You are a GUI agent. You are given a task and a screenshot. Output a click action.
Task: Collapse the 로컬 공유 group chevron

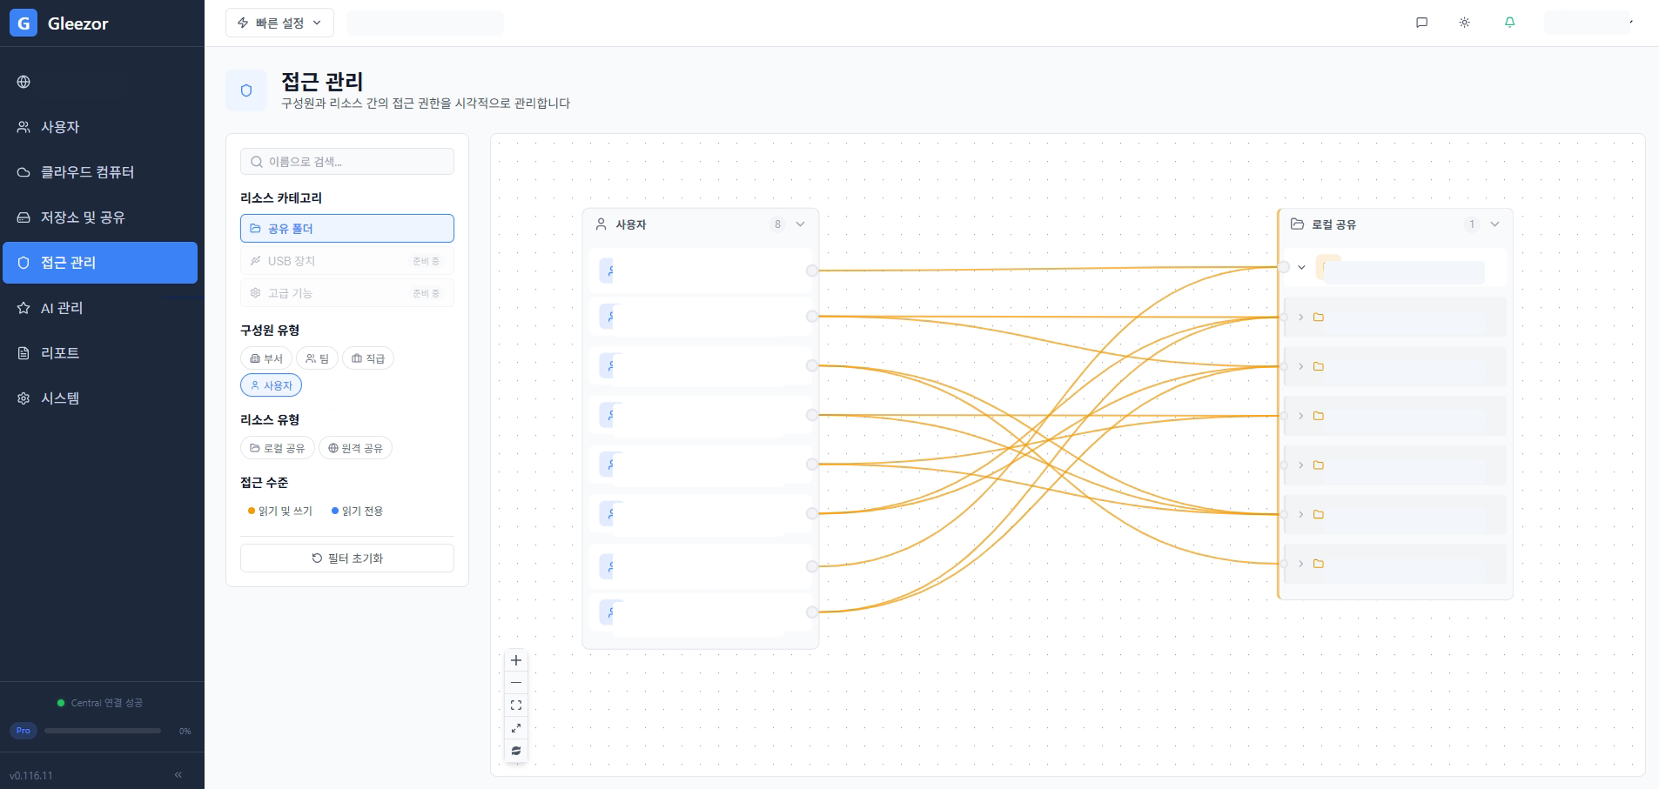pos(1495,224)
